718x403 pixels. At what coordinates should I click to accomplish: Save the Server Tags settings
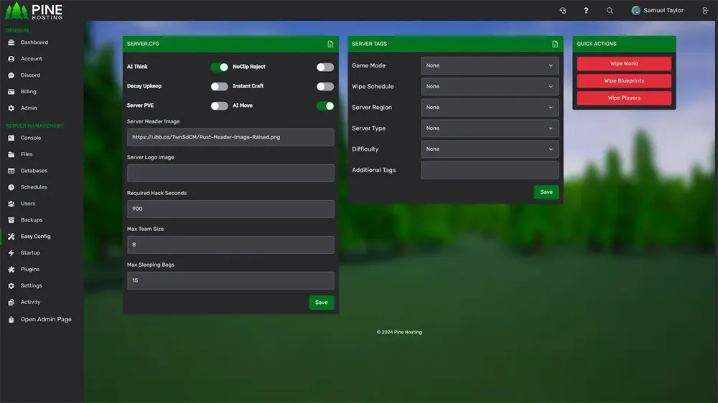[x=546, y=192]
